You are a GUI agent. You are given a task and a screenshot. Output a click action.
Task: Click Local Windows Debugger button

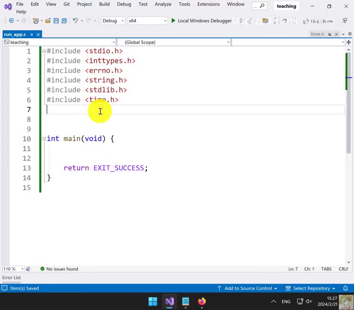point(202,21)
